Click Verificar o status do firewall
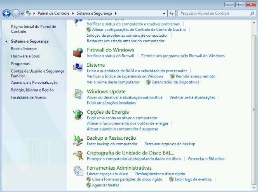258x192 pixels. tap(110, 56)
